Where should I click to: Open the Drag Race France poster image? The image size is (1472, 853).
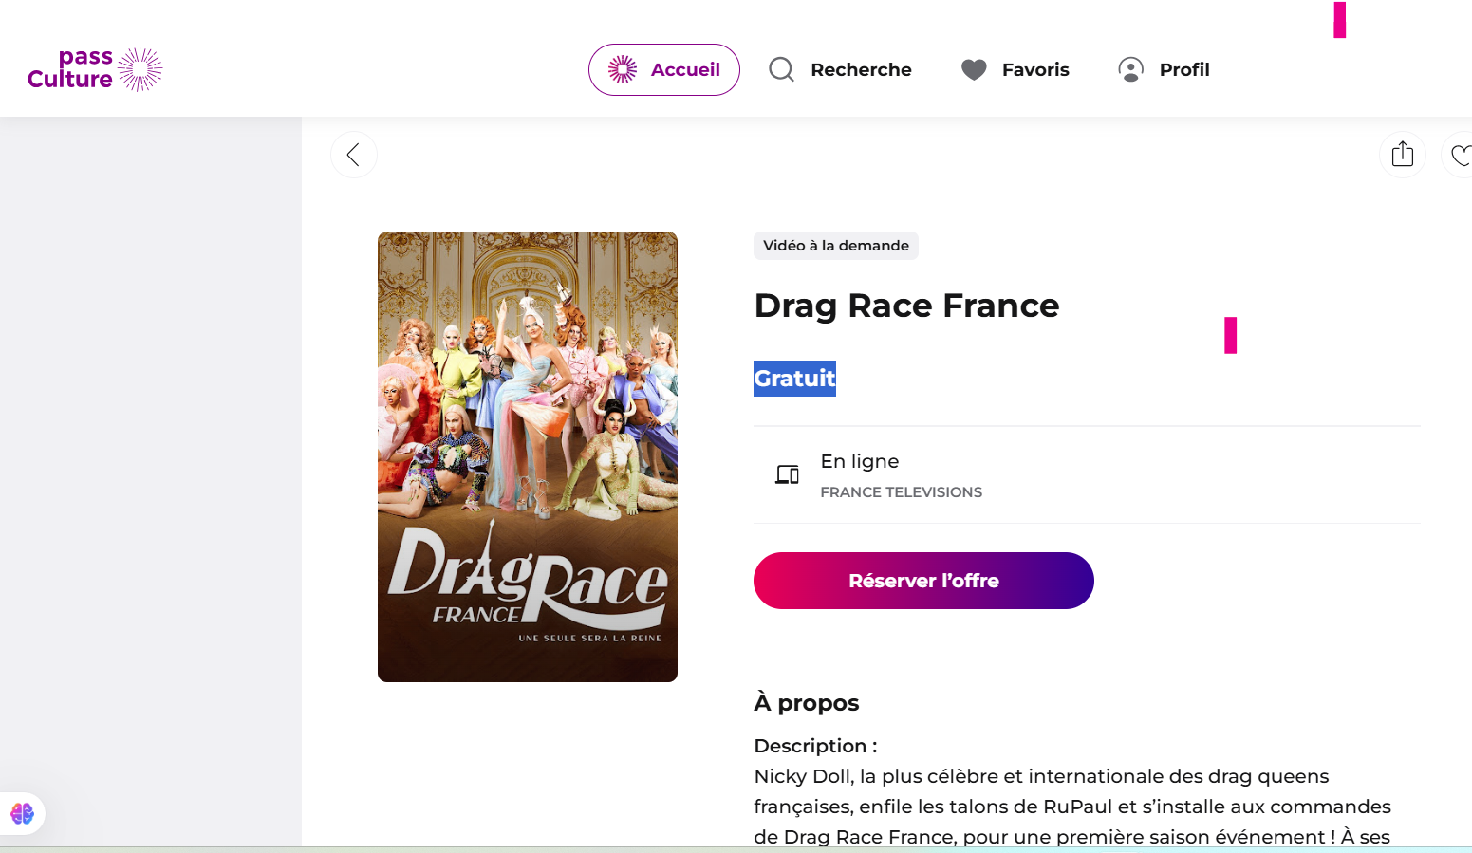[528, 456]
